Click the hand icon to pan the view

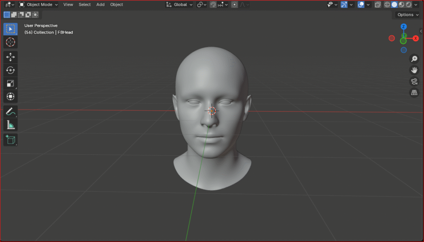coord(414,70)
